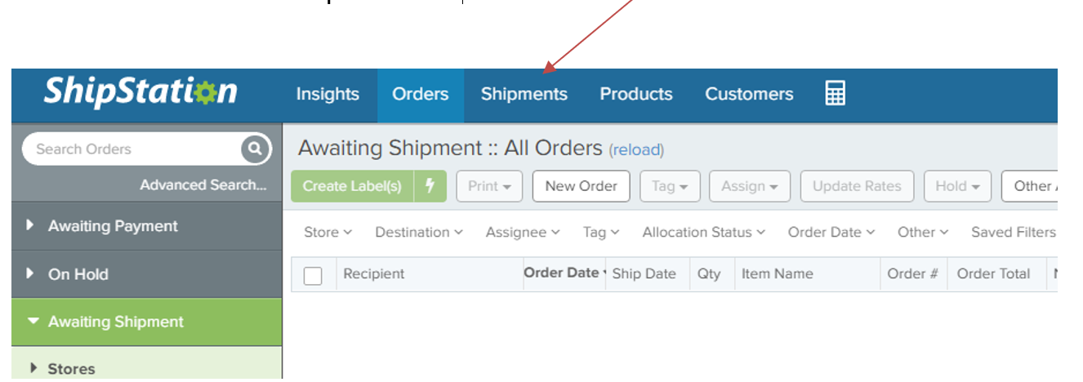Open the Store filter dropdown
This screenshot has width=1083, height=382.
[x=328, y=233]
